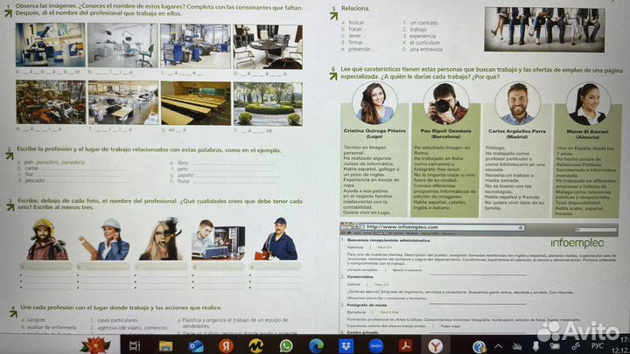Image resolution: width=630 pixels, height=354 pixels.
Task: Open Task View on the taskbar
Action: (x=135, y=346)
